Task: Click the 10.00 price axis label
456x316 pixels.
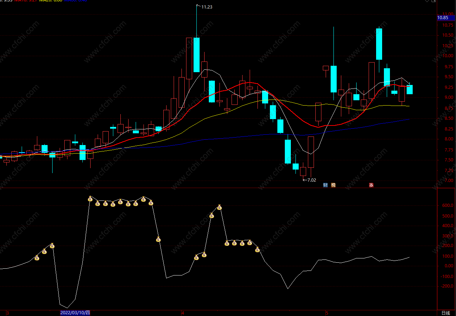Action: 447,56
